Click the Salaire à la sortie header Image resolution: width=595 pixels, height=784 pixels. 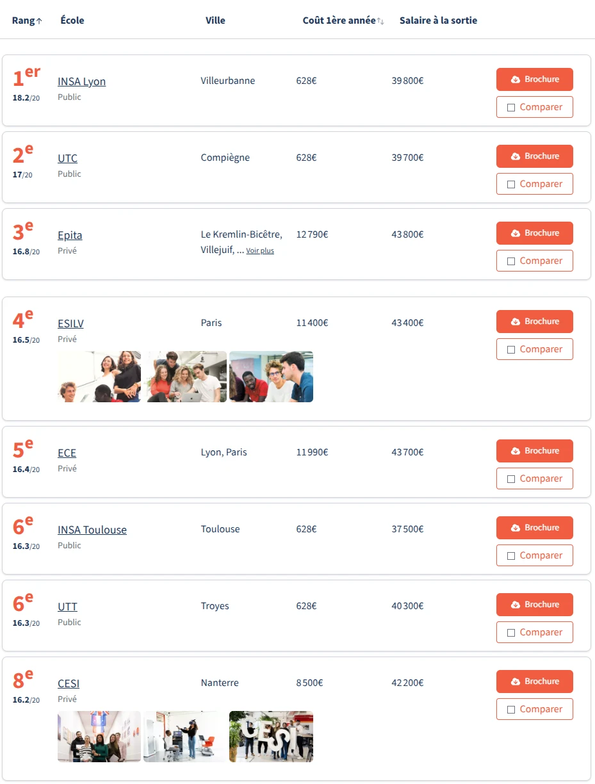(438, 20)
